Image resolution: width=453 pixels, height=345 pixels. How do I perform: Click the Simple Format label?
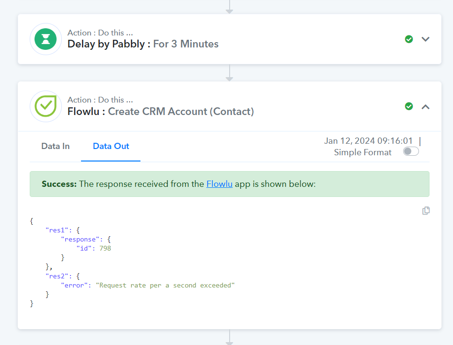pyautogui.click(x=362, y=152)
